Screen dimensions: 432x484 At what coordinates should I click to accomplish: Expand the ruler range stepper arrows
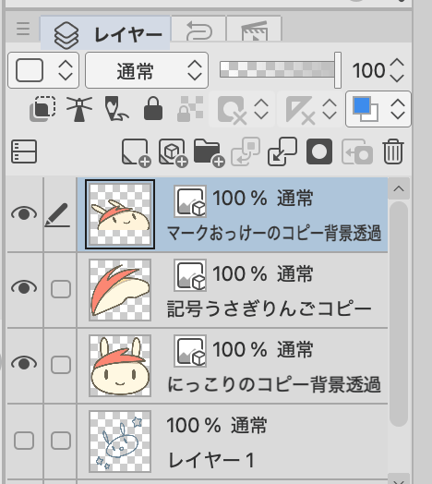tap(330, 109)
